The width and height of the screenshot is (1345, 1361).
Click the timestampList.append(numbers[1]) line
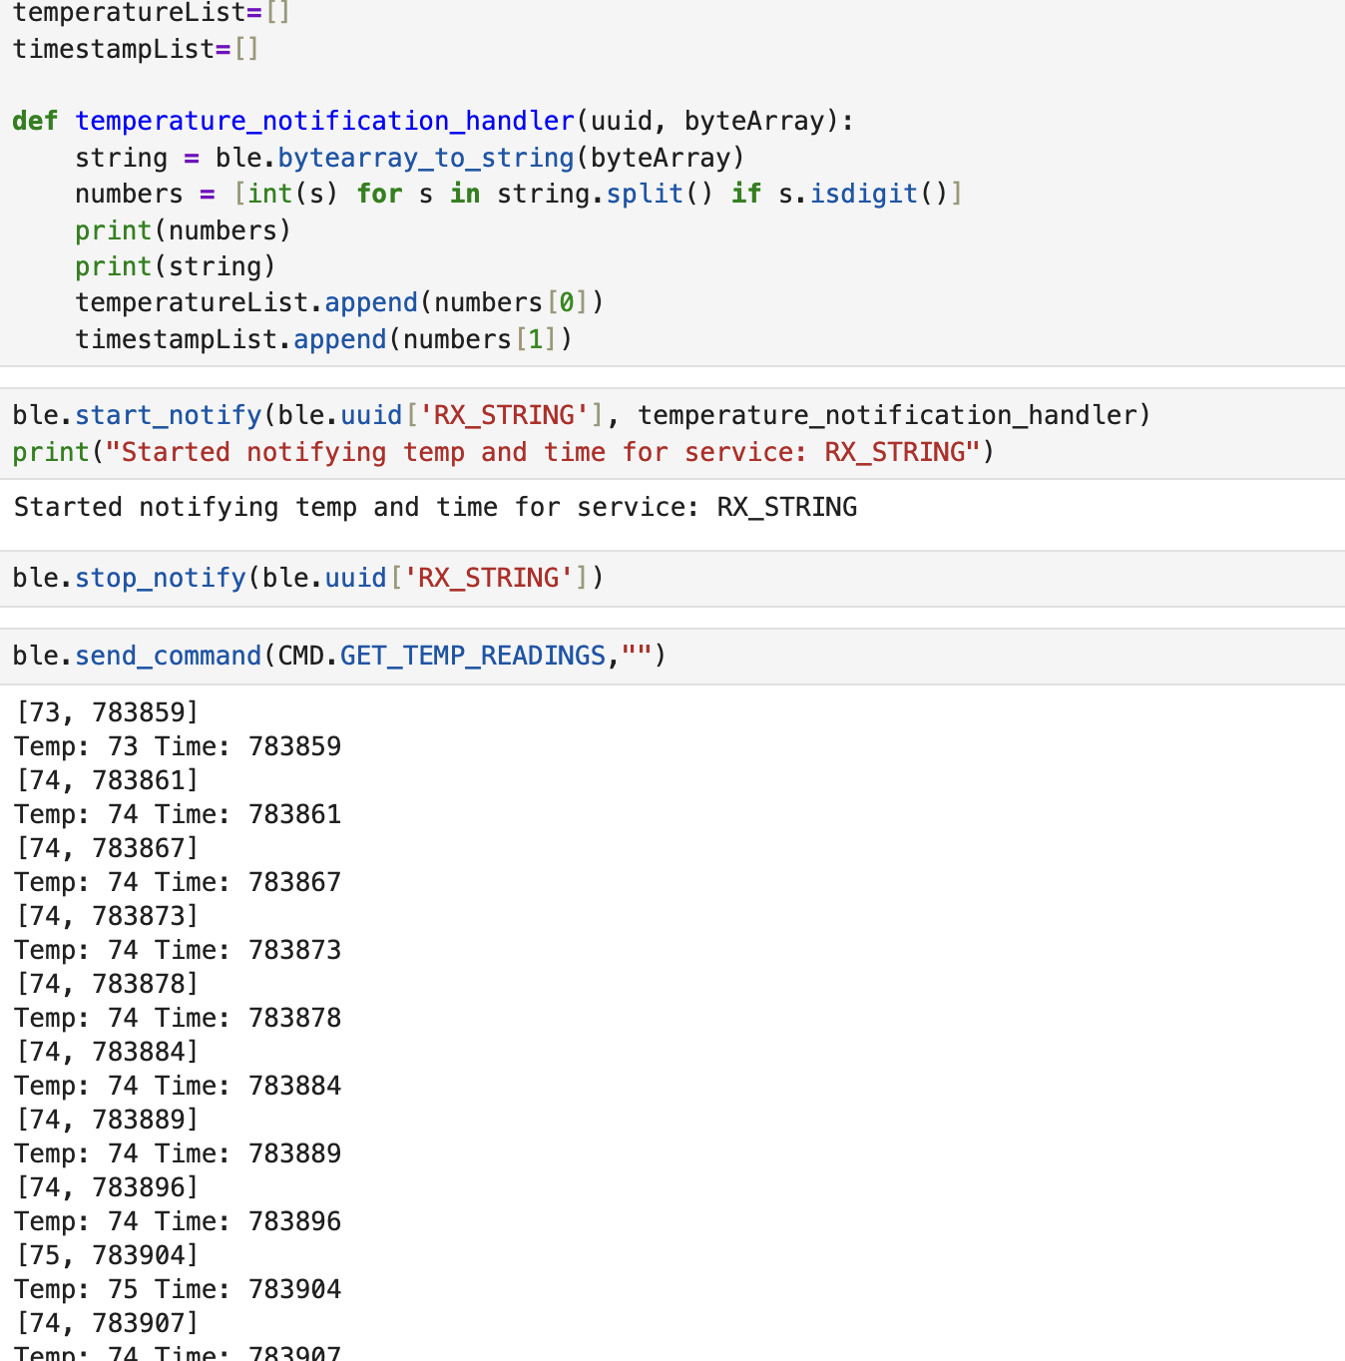pos(323,339)
